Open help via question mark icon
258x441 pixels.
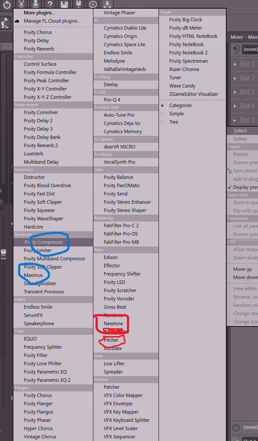click(x=50, y=4)
